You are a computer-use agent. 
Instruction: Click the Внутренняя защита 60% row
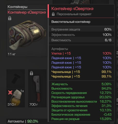81,29
